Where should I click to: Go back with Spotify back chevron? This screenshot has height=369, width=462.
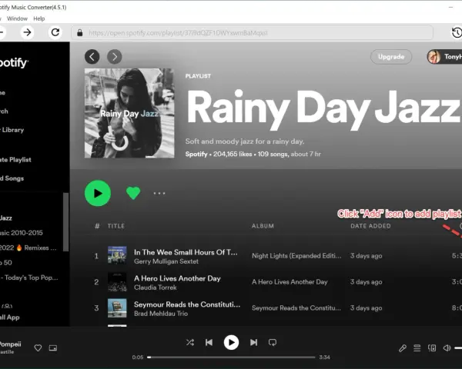[x=92, y=56]
